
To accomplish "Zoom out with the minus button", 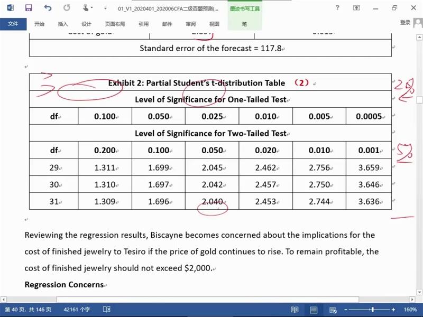I will point(346,310).
